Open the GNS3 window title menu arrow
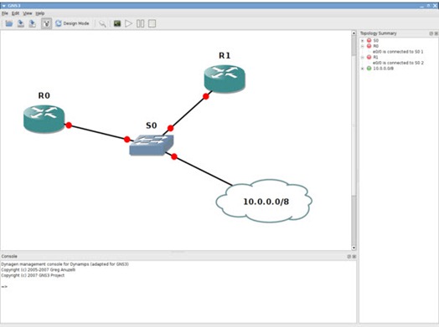The height and width of the screenshot is (327, 439). click(x=4, y=6)
